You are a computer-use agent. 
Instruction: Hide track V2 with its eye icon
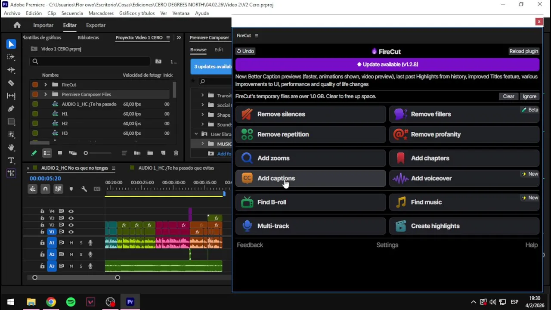(x=71, y=225)
